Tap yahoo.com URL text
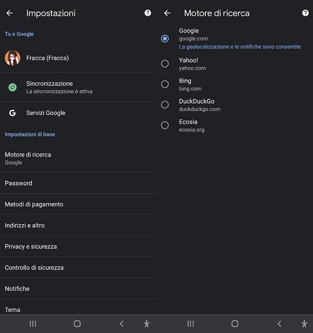Viewport: 313px width, 333px height. [192, 68]
